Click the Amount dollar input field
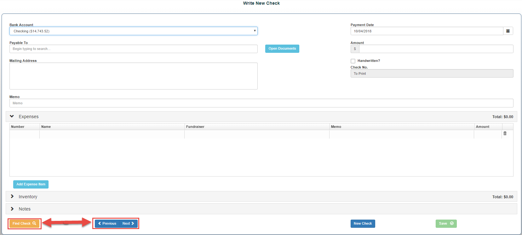 (x=436, y=49)
